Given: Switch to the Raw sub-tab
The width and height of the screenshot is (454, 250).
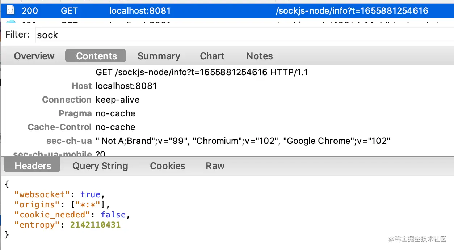Looking at the screenshot, I should point(215,166).
